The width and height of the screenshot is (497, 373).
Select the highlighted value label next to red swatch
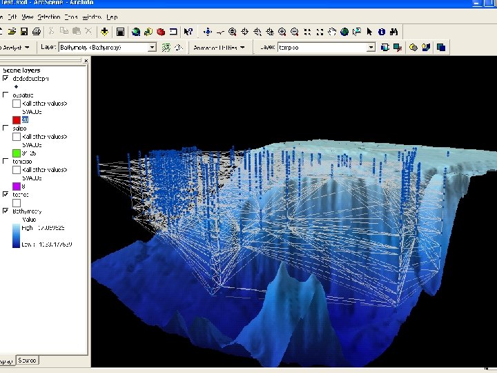pos(25,120)
